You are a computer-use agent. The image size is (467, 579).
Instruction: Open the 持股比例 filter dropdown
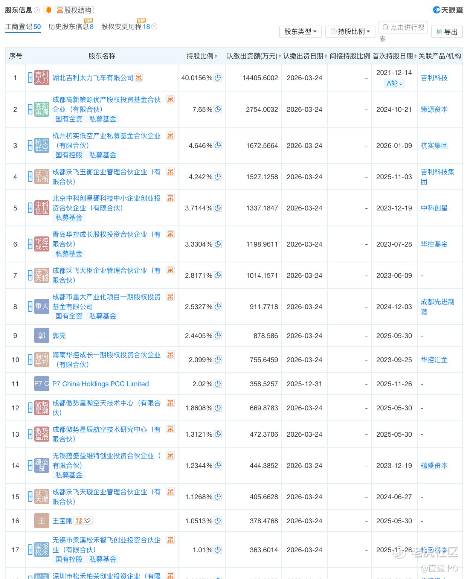tap(350, 32)
